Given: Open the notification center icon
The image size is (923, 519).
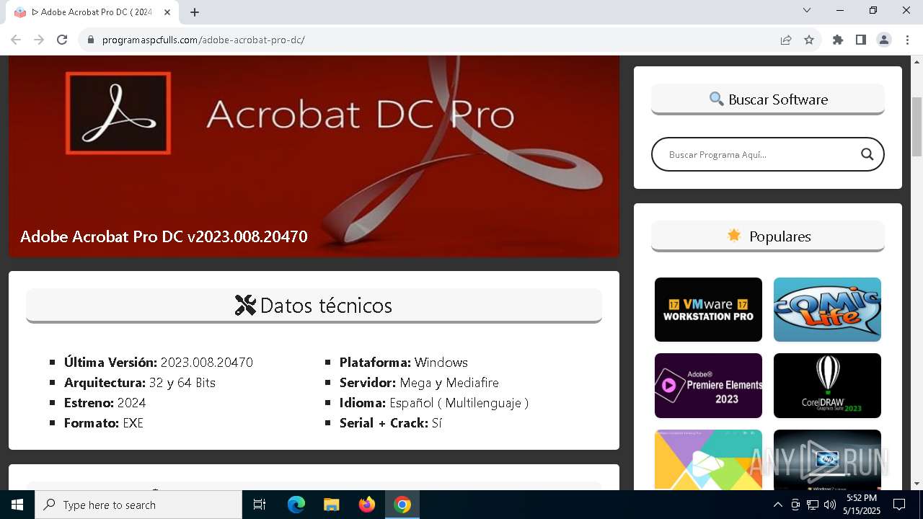Looking at the screenshot, I should (x=899, y=505).
